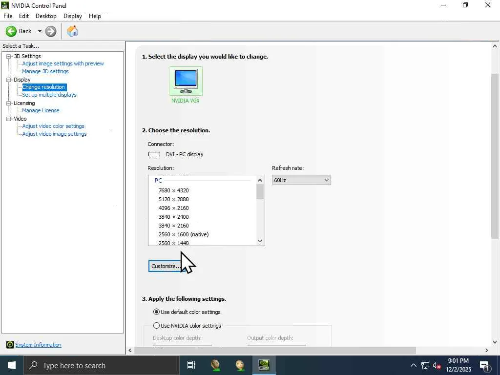Open Adjust image settings with preview
This screenshot has height=375, width=500.
tap(63, 63)
